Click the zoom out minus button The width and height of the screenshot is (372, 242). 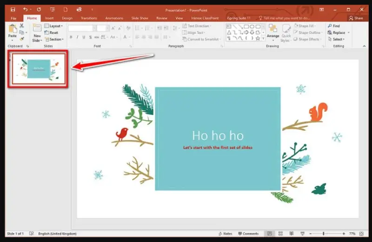click(310, 234)
